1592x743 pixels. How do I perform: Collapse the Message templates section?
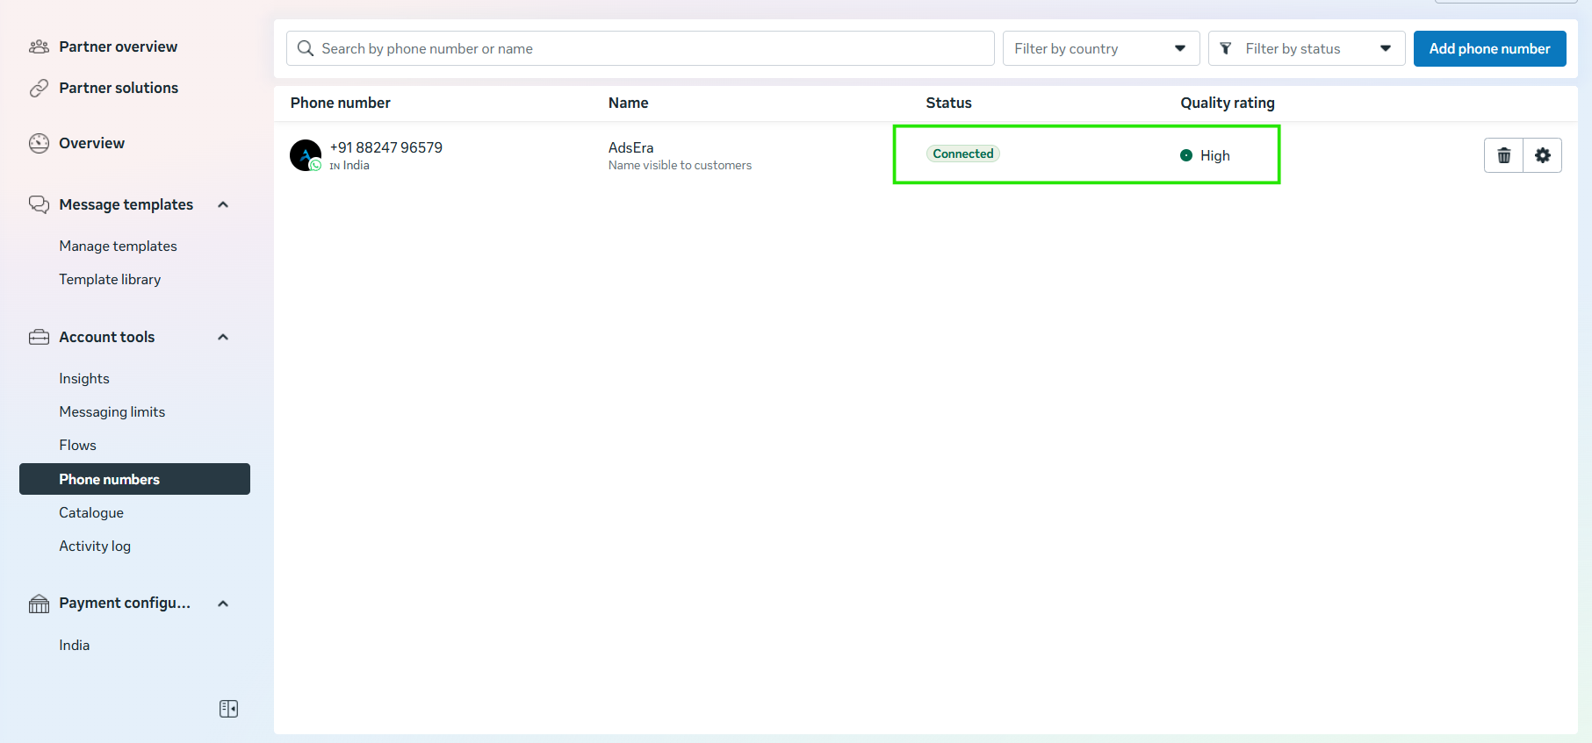click(x=223, y=204)
